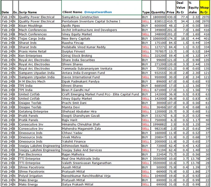Select the Pan Electronics scrip cell
The height and width of the screenshot is (187, 211).
coord(40,154)
